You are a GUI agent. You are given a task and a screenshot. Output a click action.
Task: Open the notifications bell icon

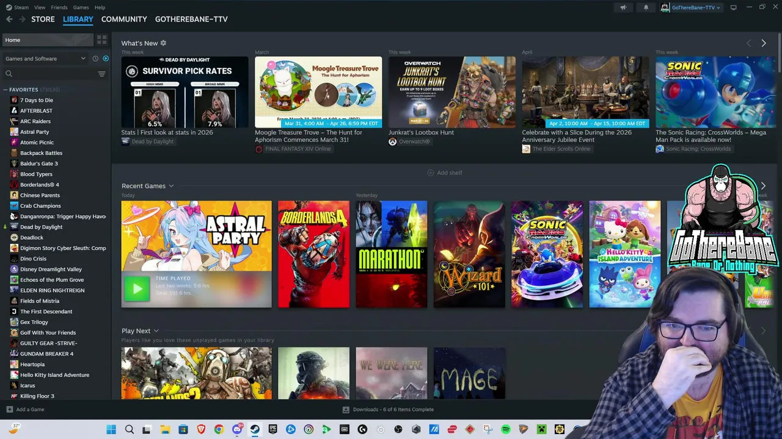(x=646, y=7)
